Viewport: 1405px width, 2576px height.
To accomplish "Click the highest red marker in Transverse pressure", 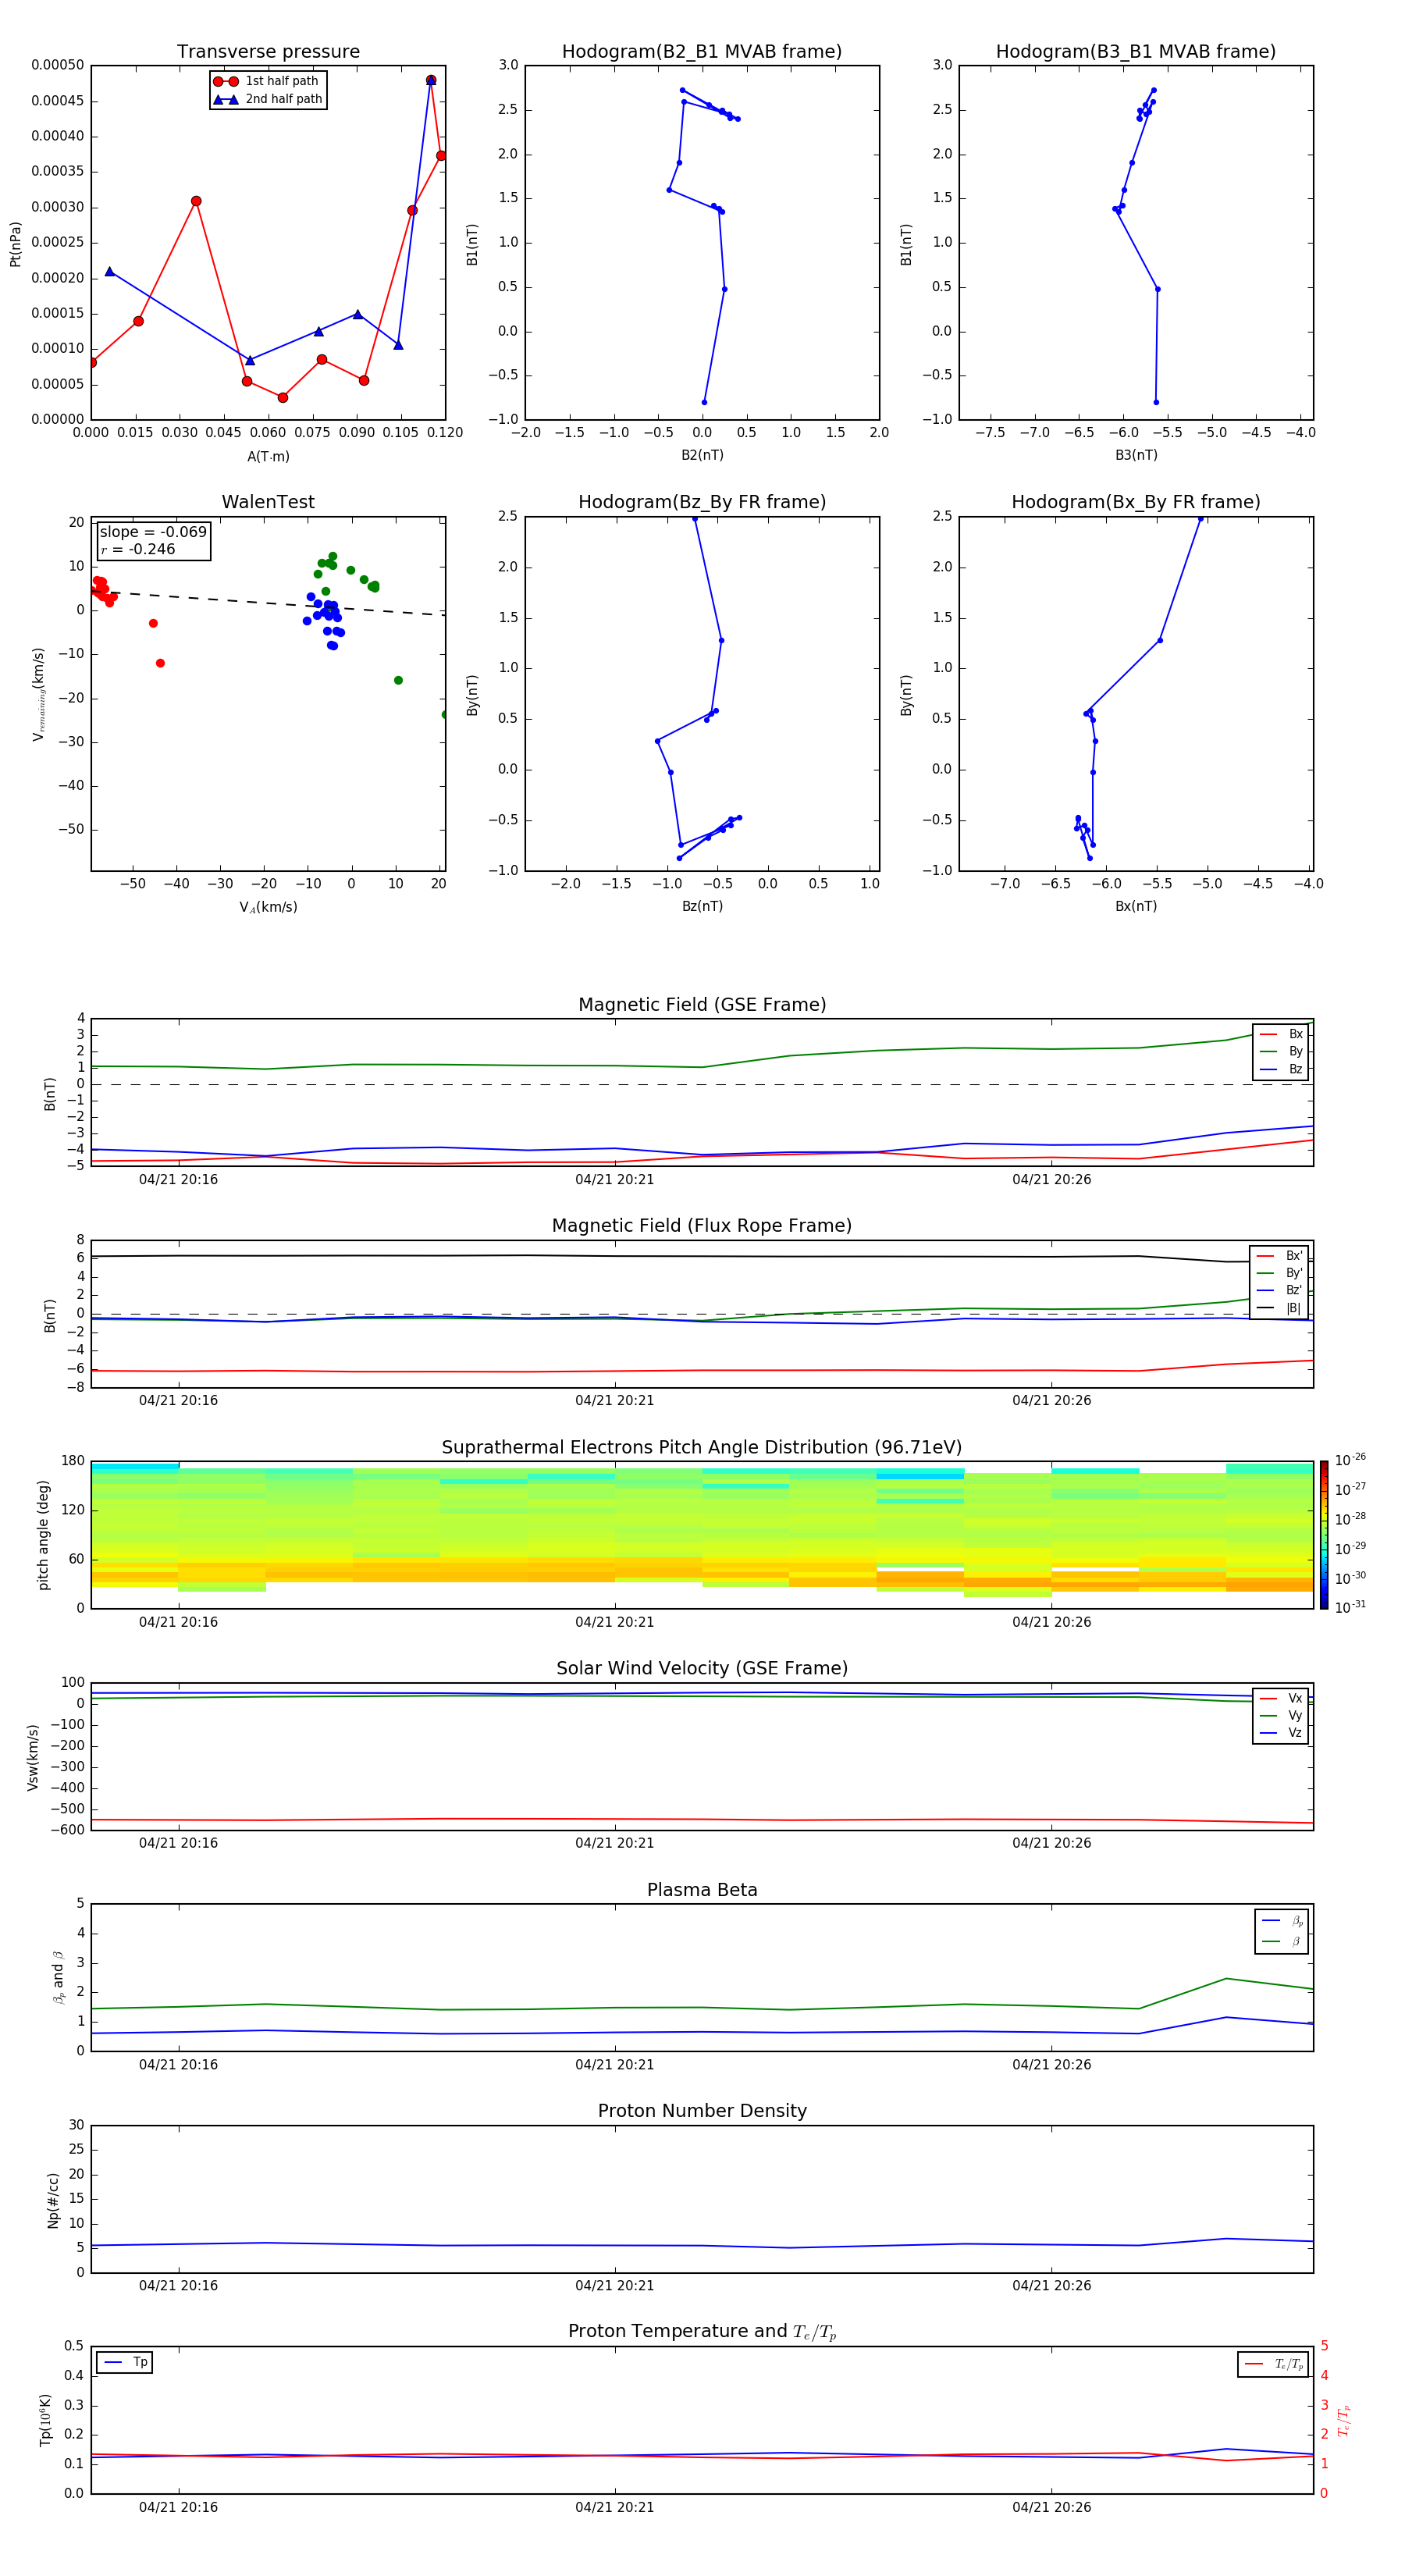I will click(431, 80).
